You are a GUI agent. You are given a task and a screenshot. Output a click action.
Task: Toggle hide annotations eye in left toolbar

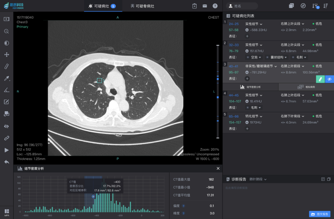(7, 126)
